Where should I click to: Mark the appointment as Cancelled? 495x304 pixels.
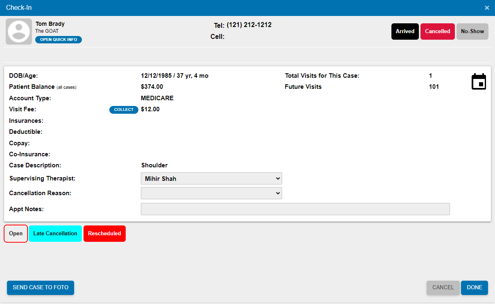click(x=437, y=31)
